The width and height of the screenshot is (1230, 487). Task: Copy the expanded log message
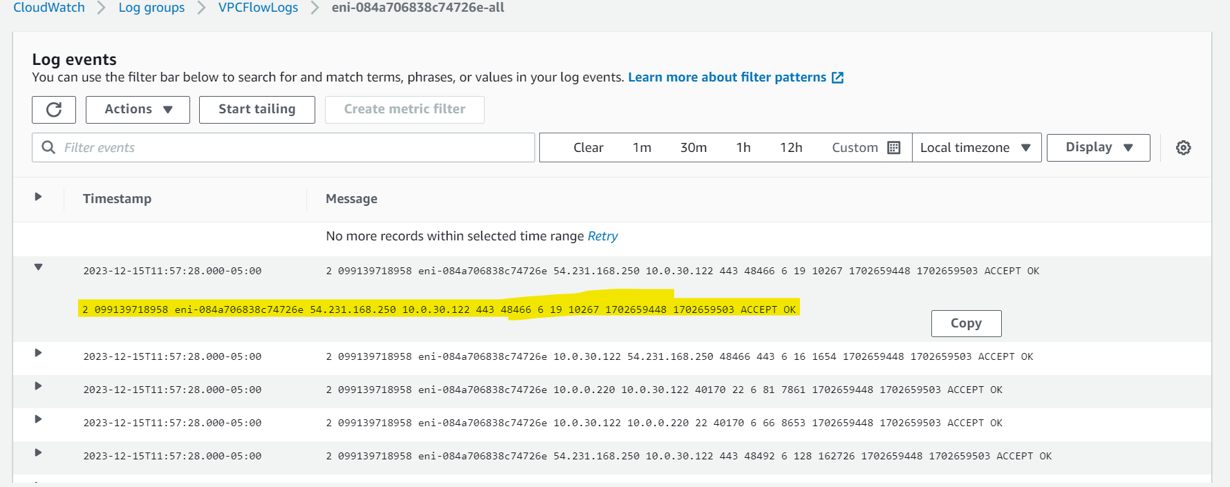[x=966, y=323]
